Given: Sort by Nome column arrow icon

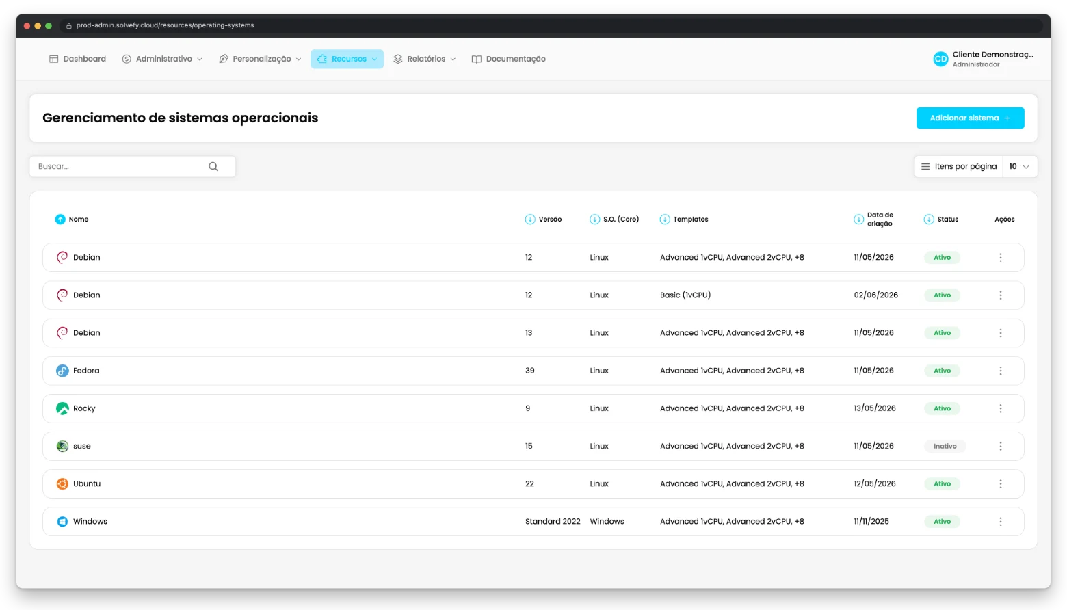Looking at the screenshot, I should click(60, 220).
